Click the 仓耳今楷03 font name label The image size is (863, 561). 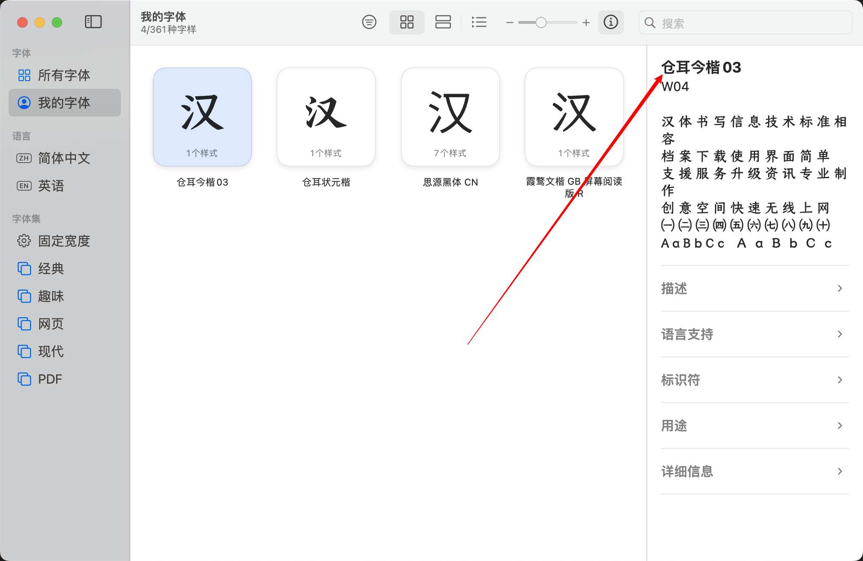click(202, 182)
